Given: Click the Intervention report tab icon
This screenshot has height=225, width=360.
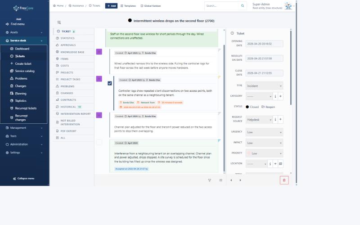Looking at the screenshot, I should point(58,114).
